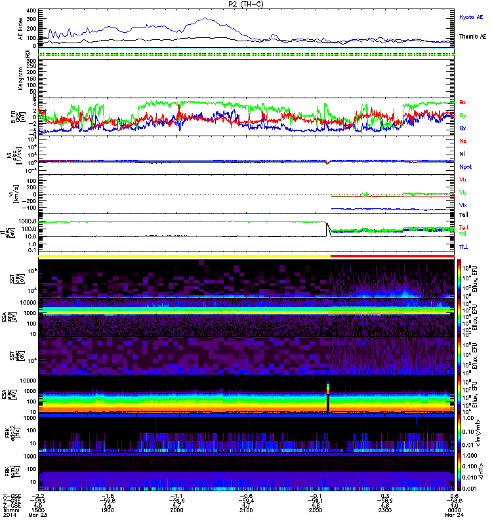
Task: Click the 300 tick on Keogram axis
Action: pyautogui.click(x=31, y=61)
